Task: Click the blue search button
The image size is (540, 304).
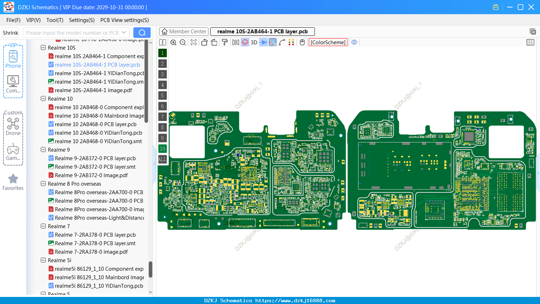Action: [x=142, y=33]
